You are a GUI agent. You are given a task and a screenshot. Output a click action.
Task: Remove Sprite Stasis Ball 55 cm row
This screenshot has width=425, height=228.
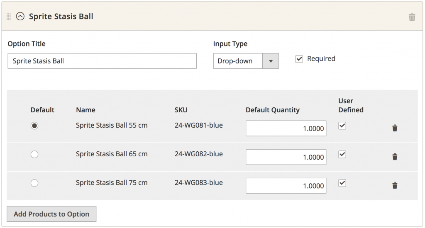(x=395, y=128)
